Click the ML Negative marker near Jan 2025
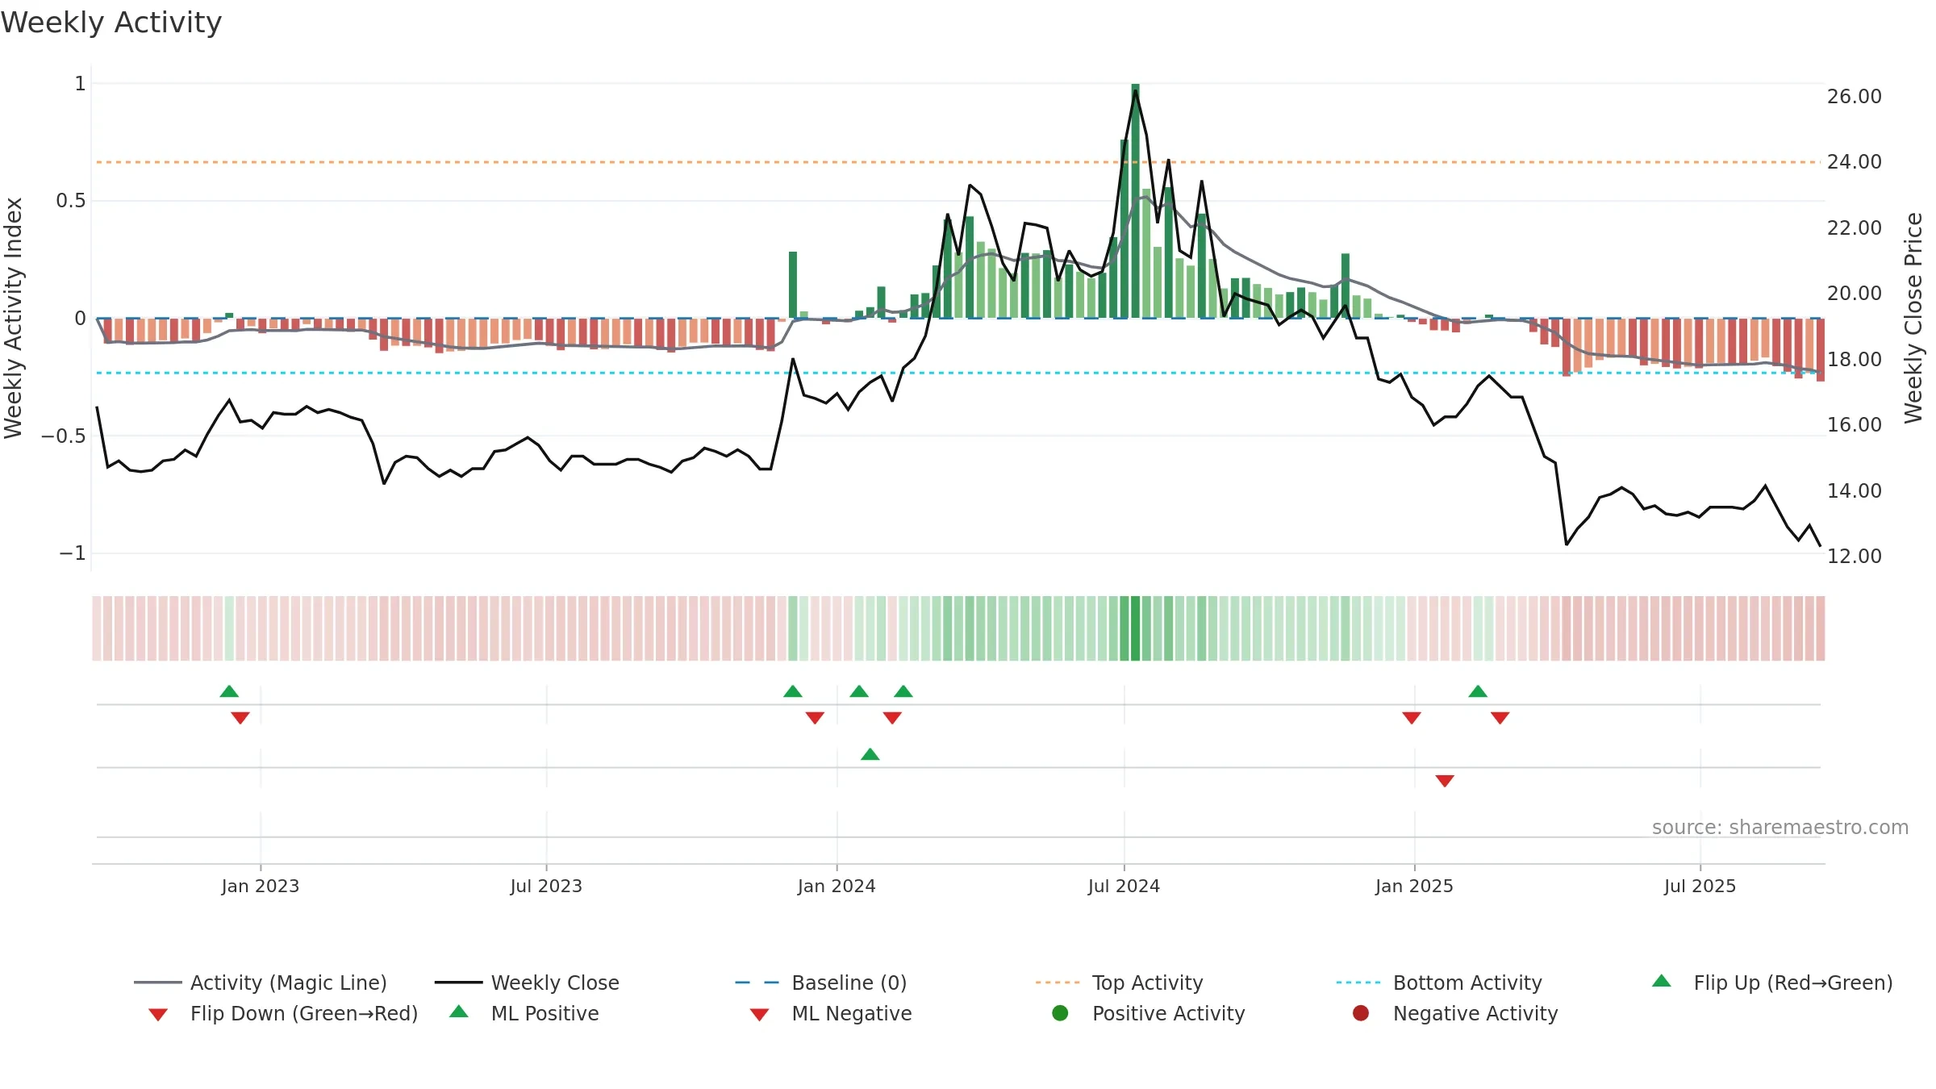Viewport: 1936px width, 1089px height. pos(1445,781)
